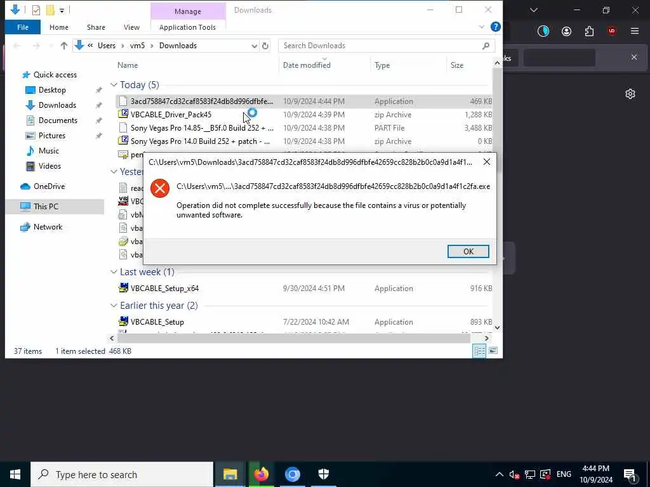Collapse the Yesterday file group
This screenshot has height=487, width=650.
(114, 171)
